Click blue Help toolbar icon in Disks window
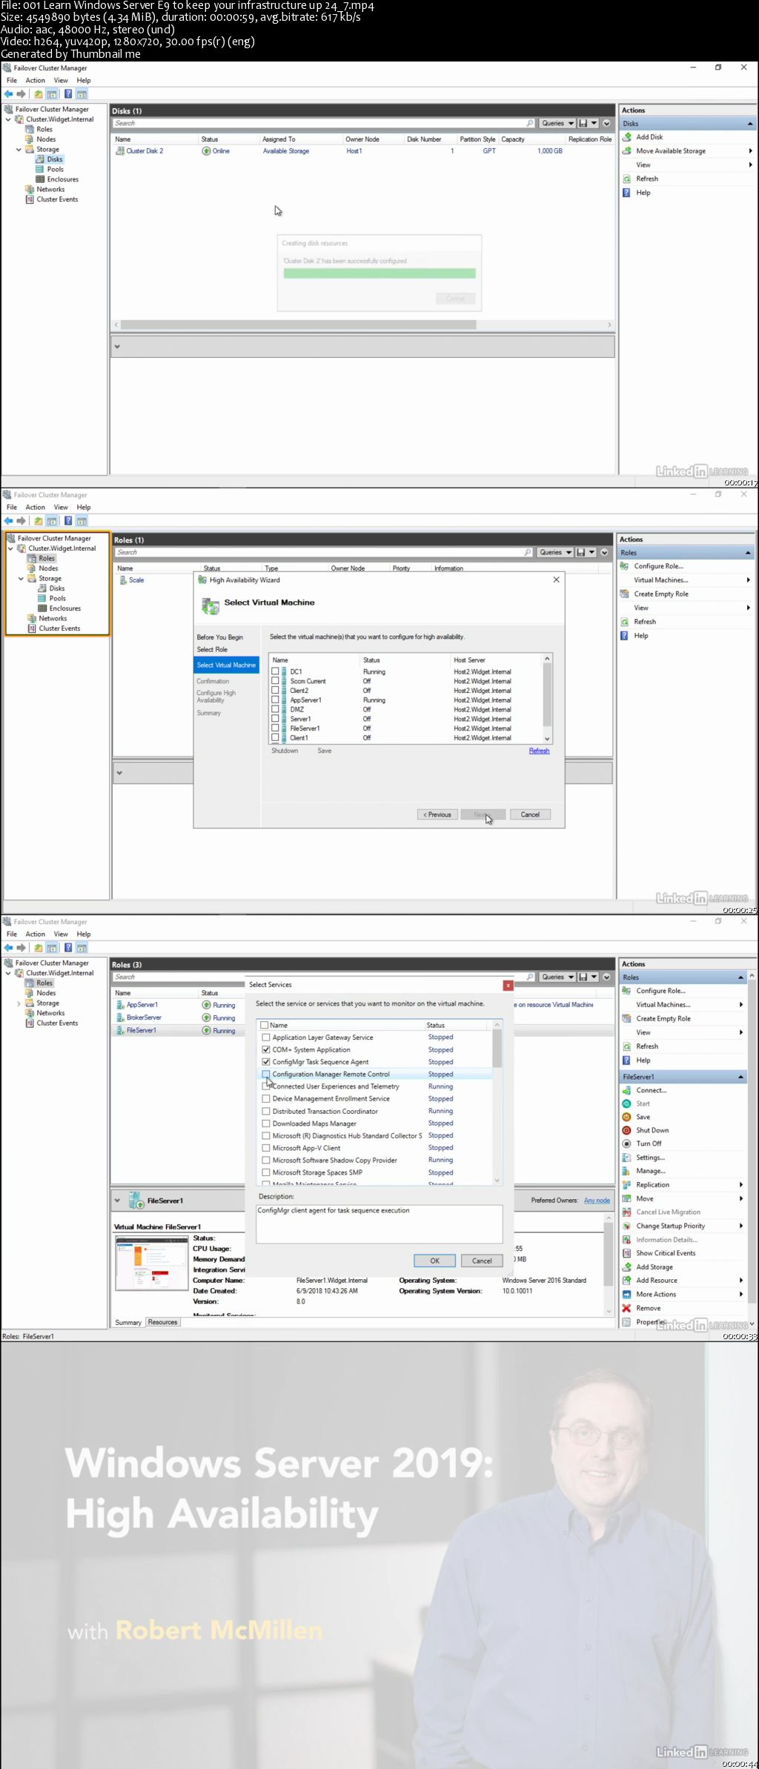Screen dimensions: 759x1769 (68, 94)
